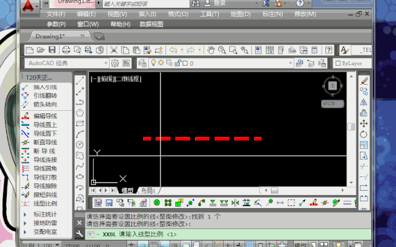The width and height of the screenshot is (396, 247).
Task: Select the Move tool in modify toolbar
Action: (x=364, y=124)
